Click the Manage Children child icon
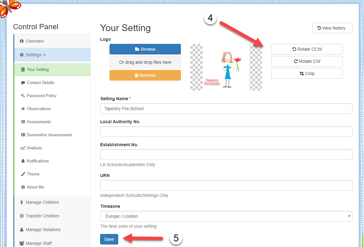The width and height of the screenshot is (364, 247). pyautogui.click(x=22, y=202)
